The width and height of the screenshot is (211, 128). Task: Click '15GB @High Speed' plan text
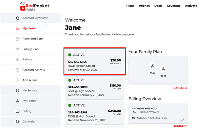81,116
